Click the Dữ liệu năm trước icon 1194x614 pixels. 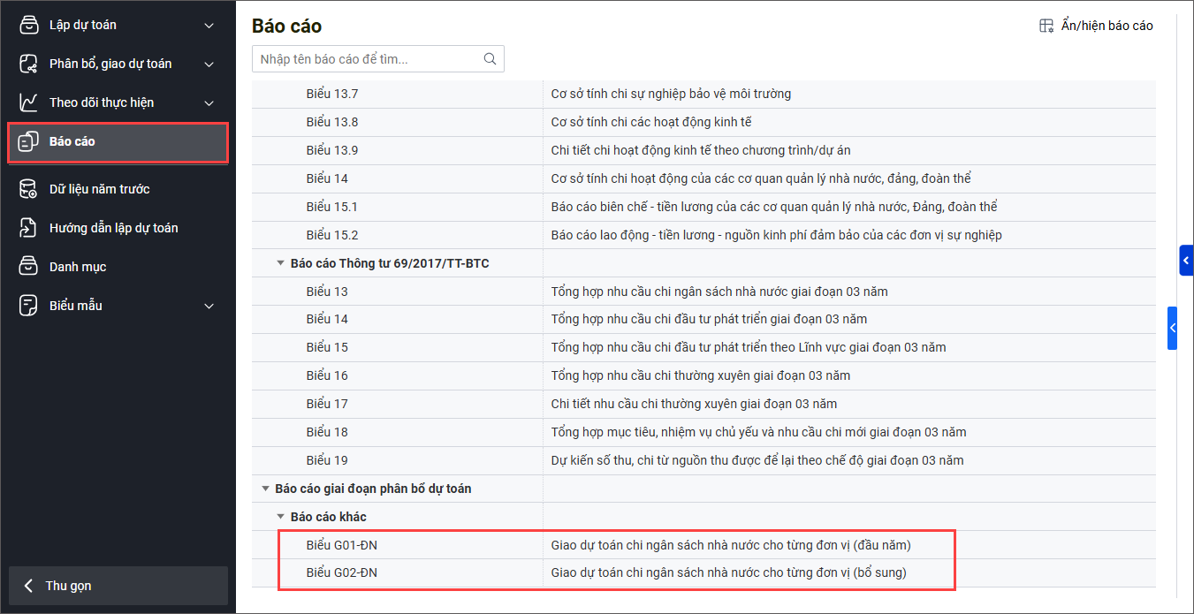pos(28,189)
